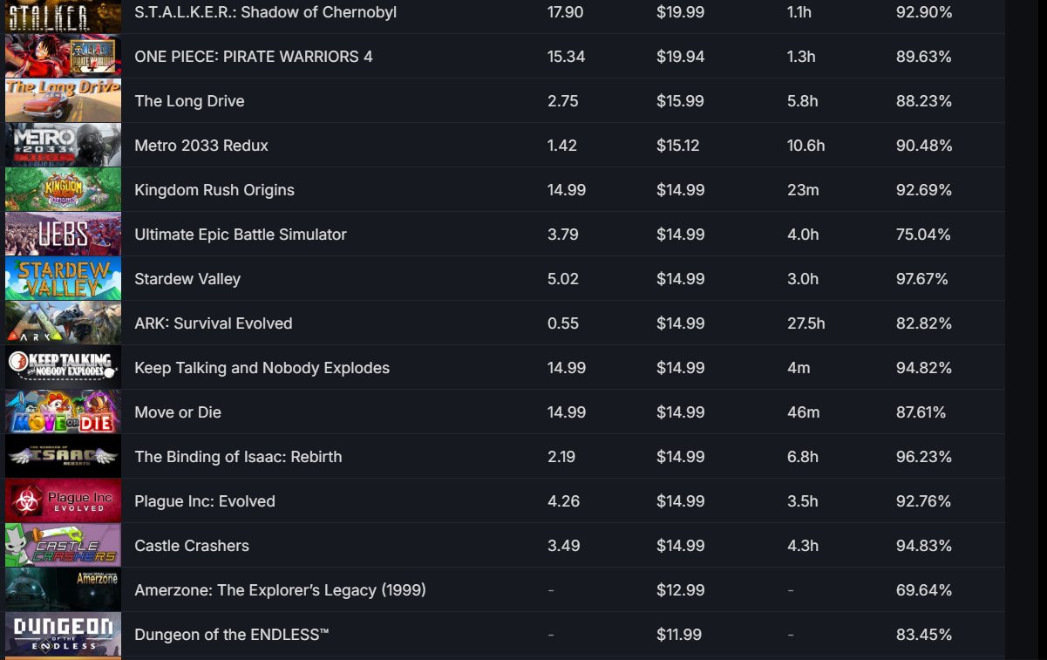Open the Castle Crashers title link
Viewport: 1047px width, 660px height.
192,546
